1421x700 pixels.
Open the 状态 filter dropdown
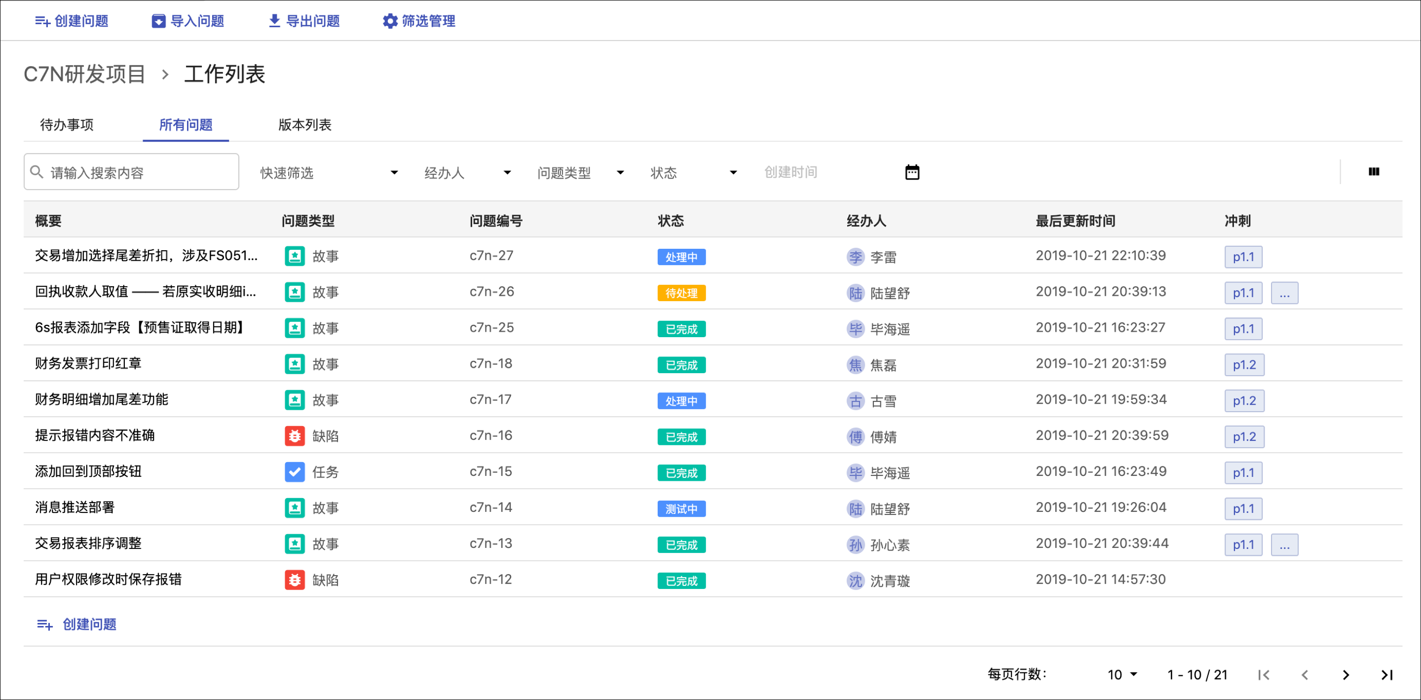click(x=694, y=173)
